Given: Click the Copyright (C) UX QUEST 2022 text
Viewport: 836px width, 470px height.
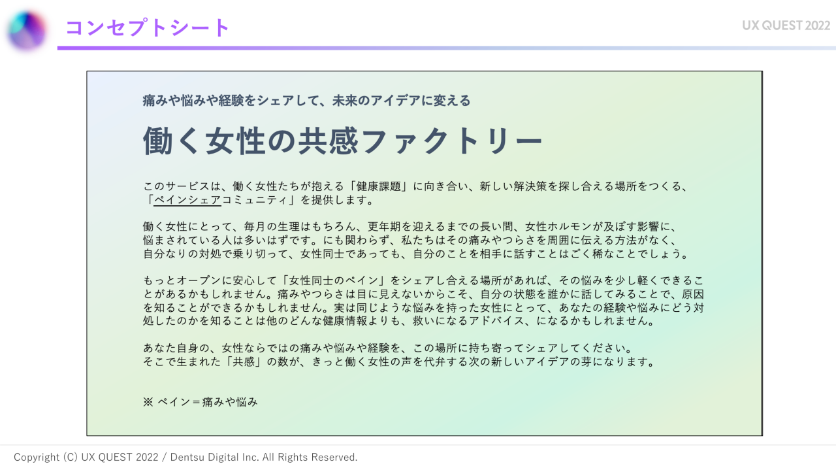Looking at the screenshot, I should (x=86, y=458).
